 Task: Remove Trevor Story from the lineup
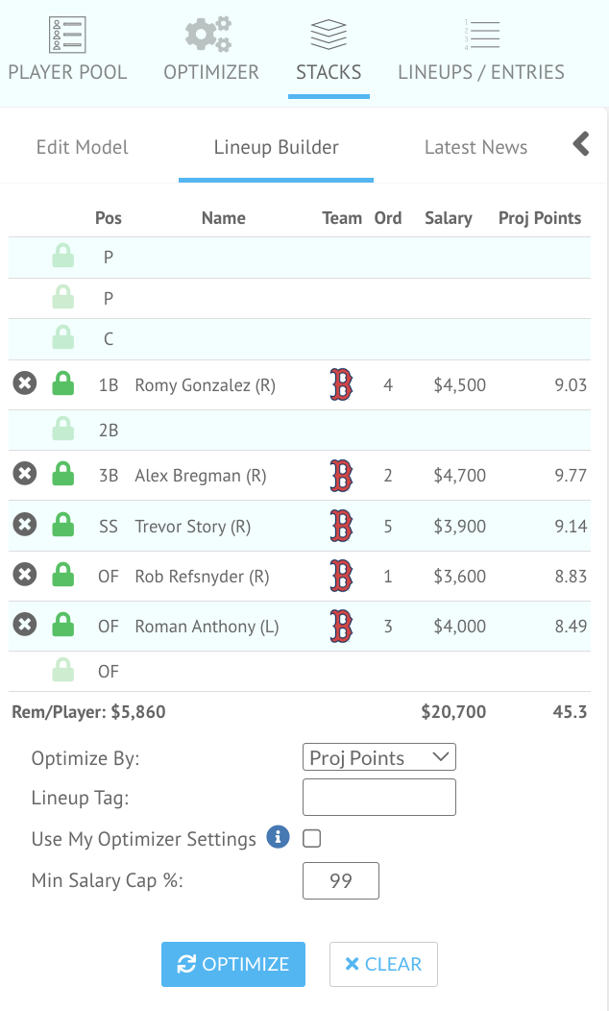point(24,526)
